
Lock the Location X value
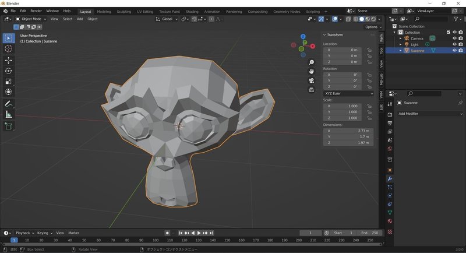(369, 50)
